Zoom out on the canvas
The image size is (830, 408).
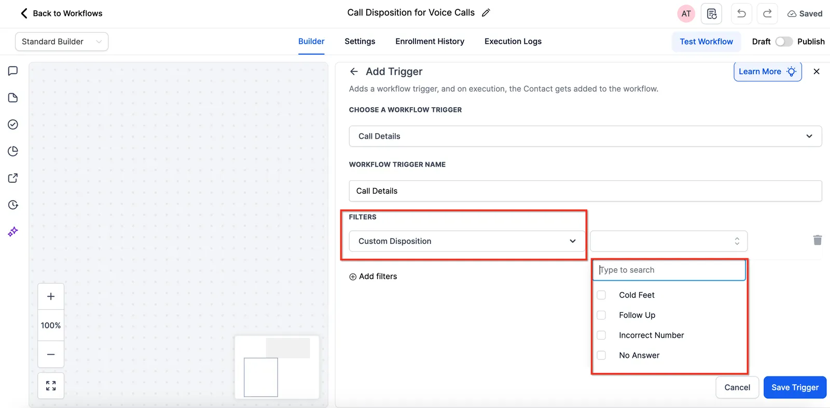pyautogui.click(x=51, y=354)
